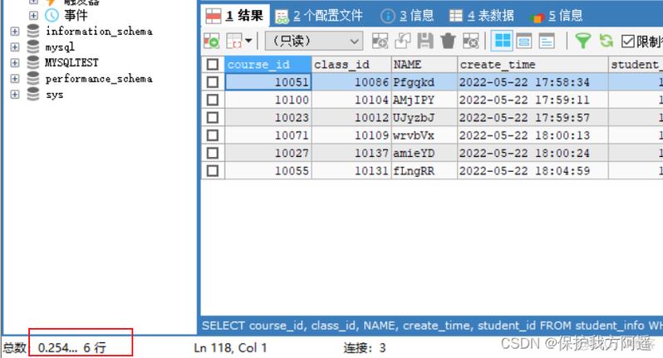This screenshot has height=358, width=663.
Task: Click the MYSQLTEST database cylinder icon
Action: pos(33,62)
